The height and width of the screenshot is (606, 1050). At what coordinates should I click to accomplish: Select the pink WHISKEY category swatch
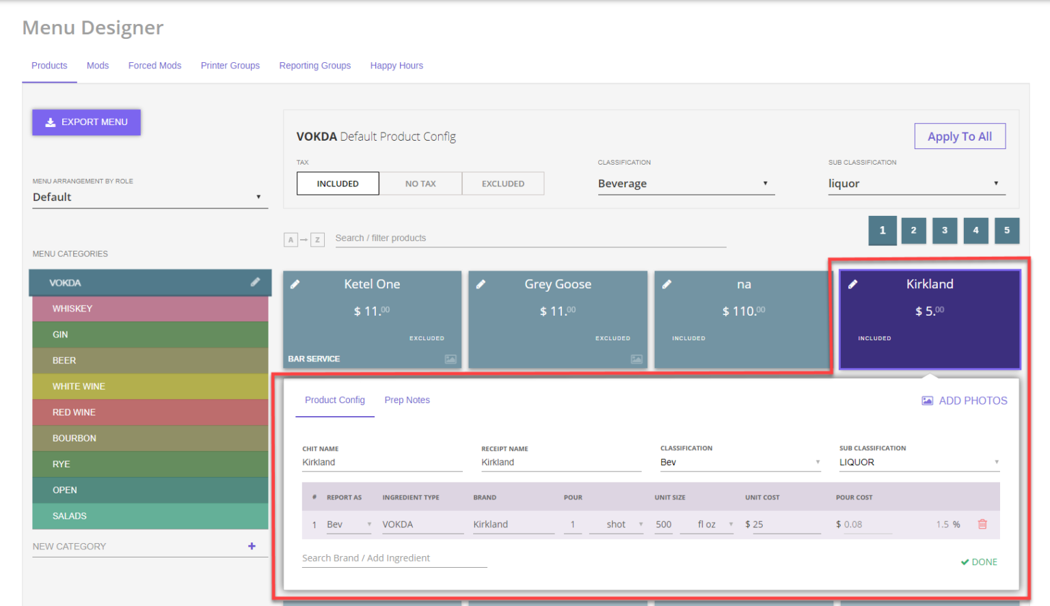(x=150, y=309)
